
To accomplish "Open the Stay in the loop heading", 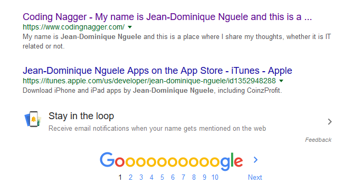I will point(81,116).
